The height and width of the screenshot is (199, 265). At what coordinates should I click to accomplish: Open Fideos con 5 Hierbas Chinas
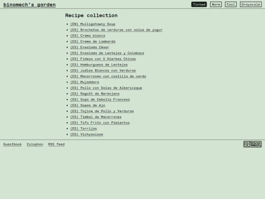click(103, 59)
